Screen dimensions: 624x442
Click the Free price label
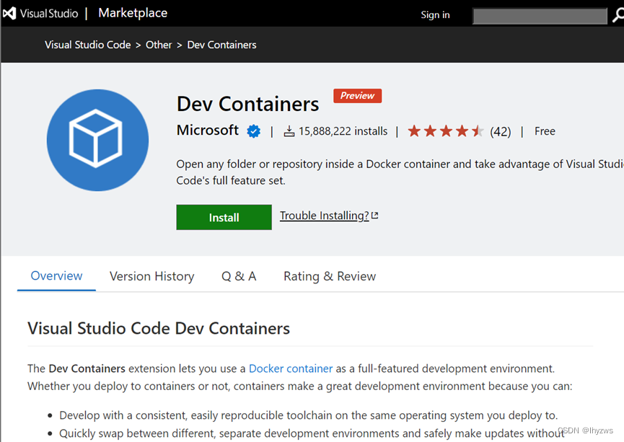pyautogui.click(x=545, y=131)
